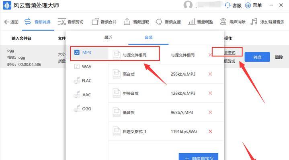
Task: Click the 音频变速 circular icon
Action: click(159, 22)
